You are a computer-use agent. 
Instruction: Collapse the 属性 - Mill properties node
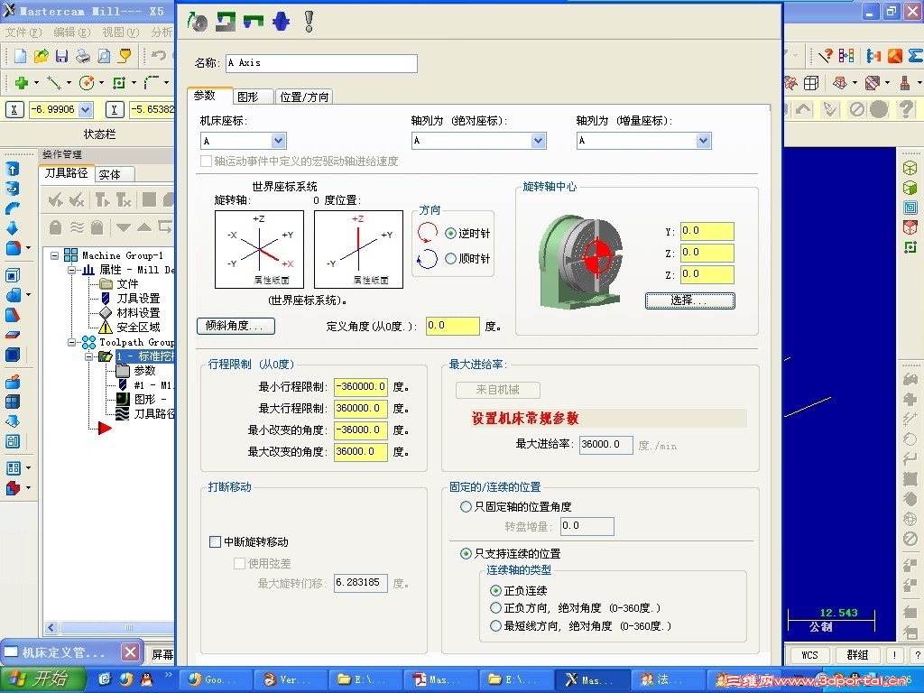pyautogui.click(x=72, y=270)
